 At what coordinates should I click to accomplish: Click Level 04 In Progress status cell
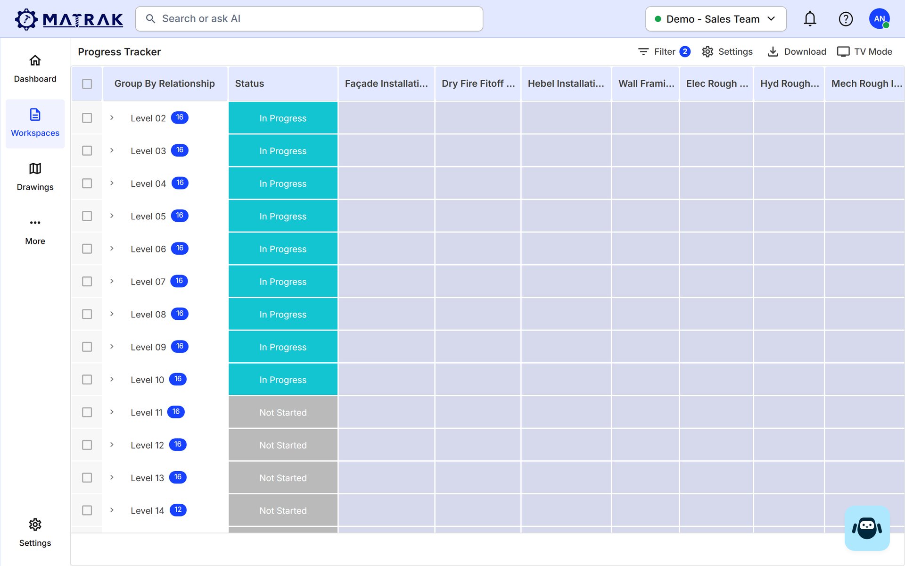[x=283, y=183]
